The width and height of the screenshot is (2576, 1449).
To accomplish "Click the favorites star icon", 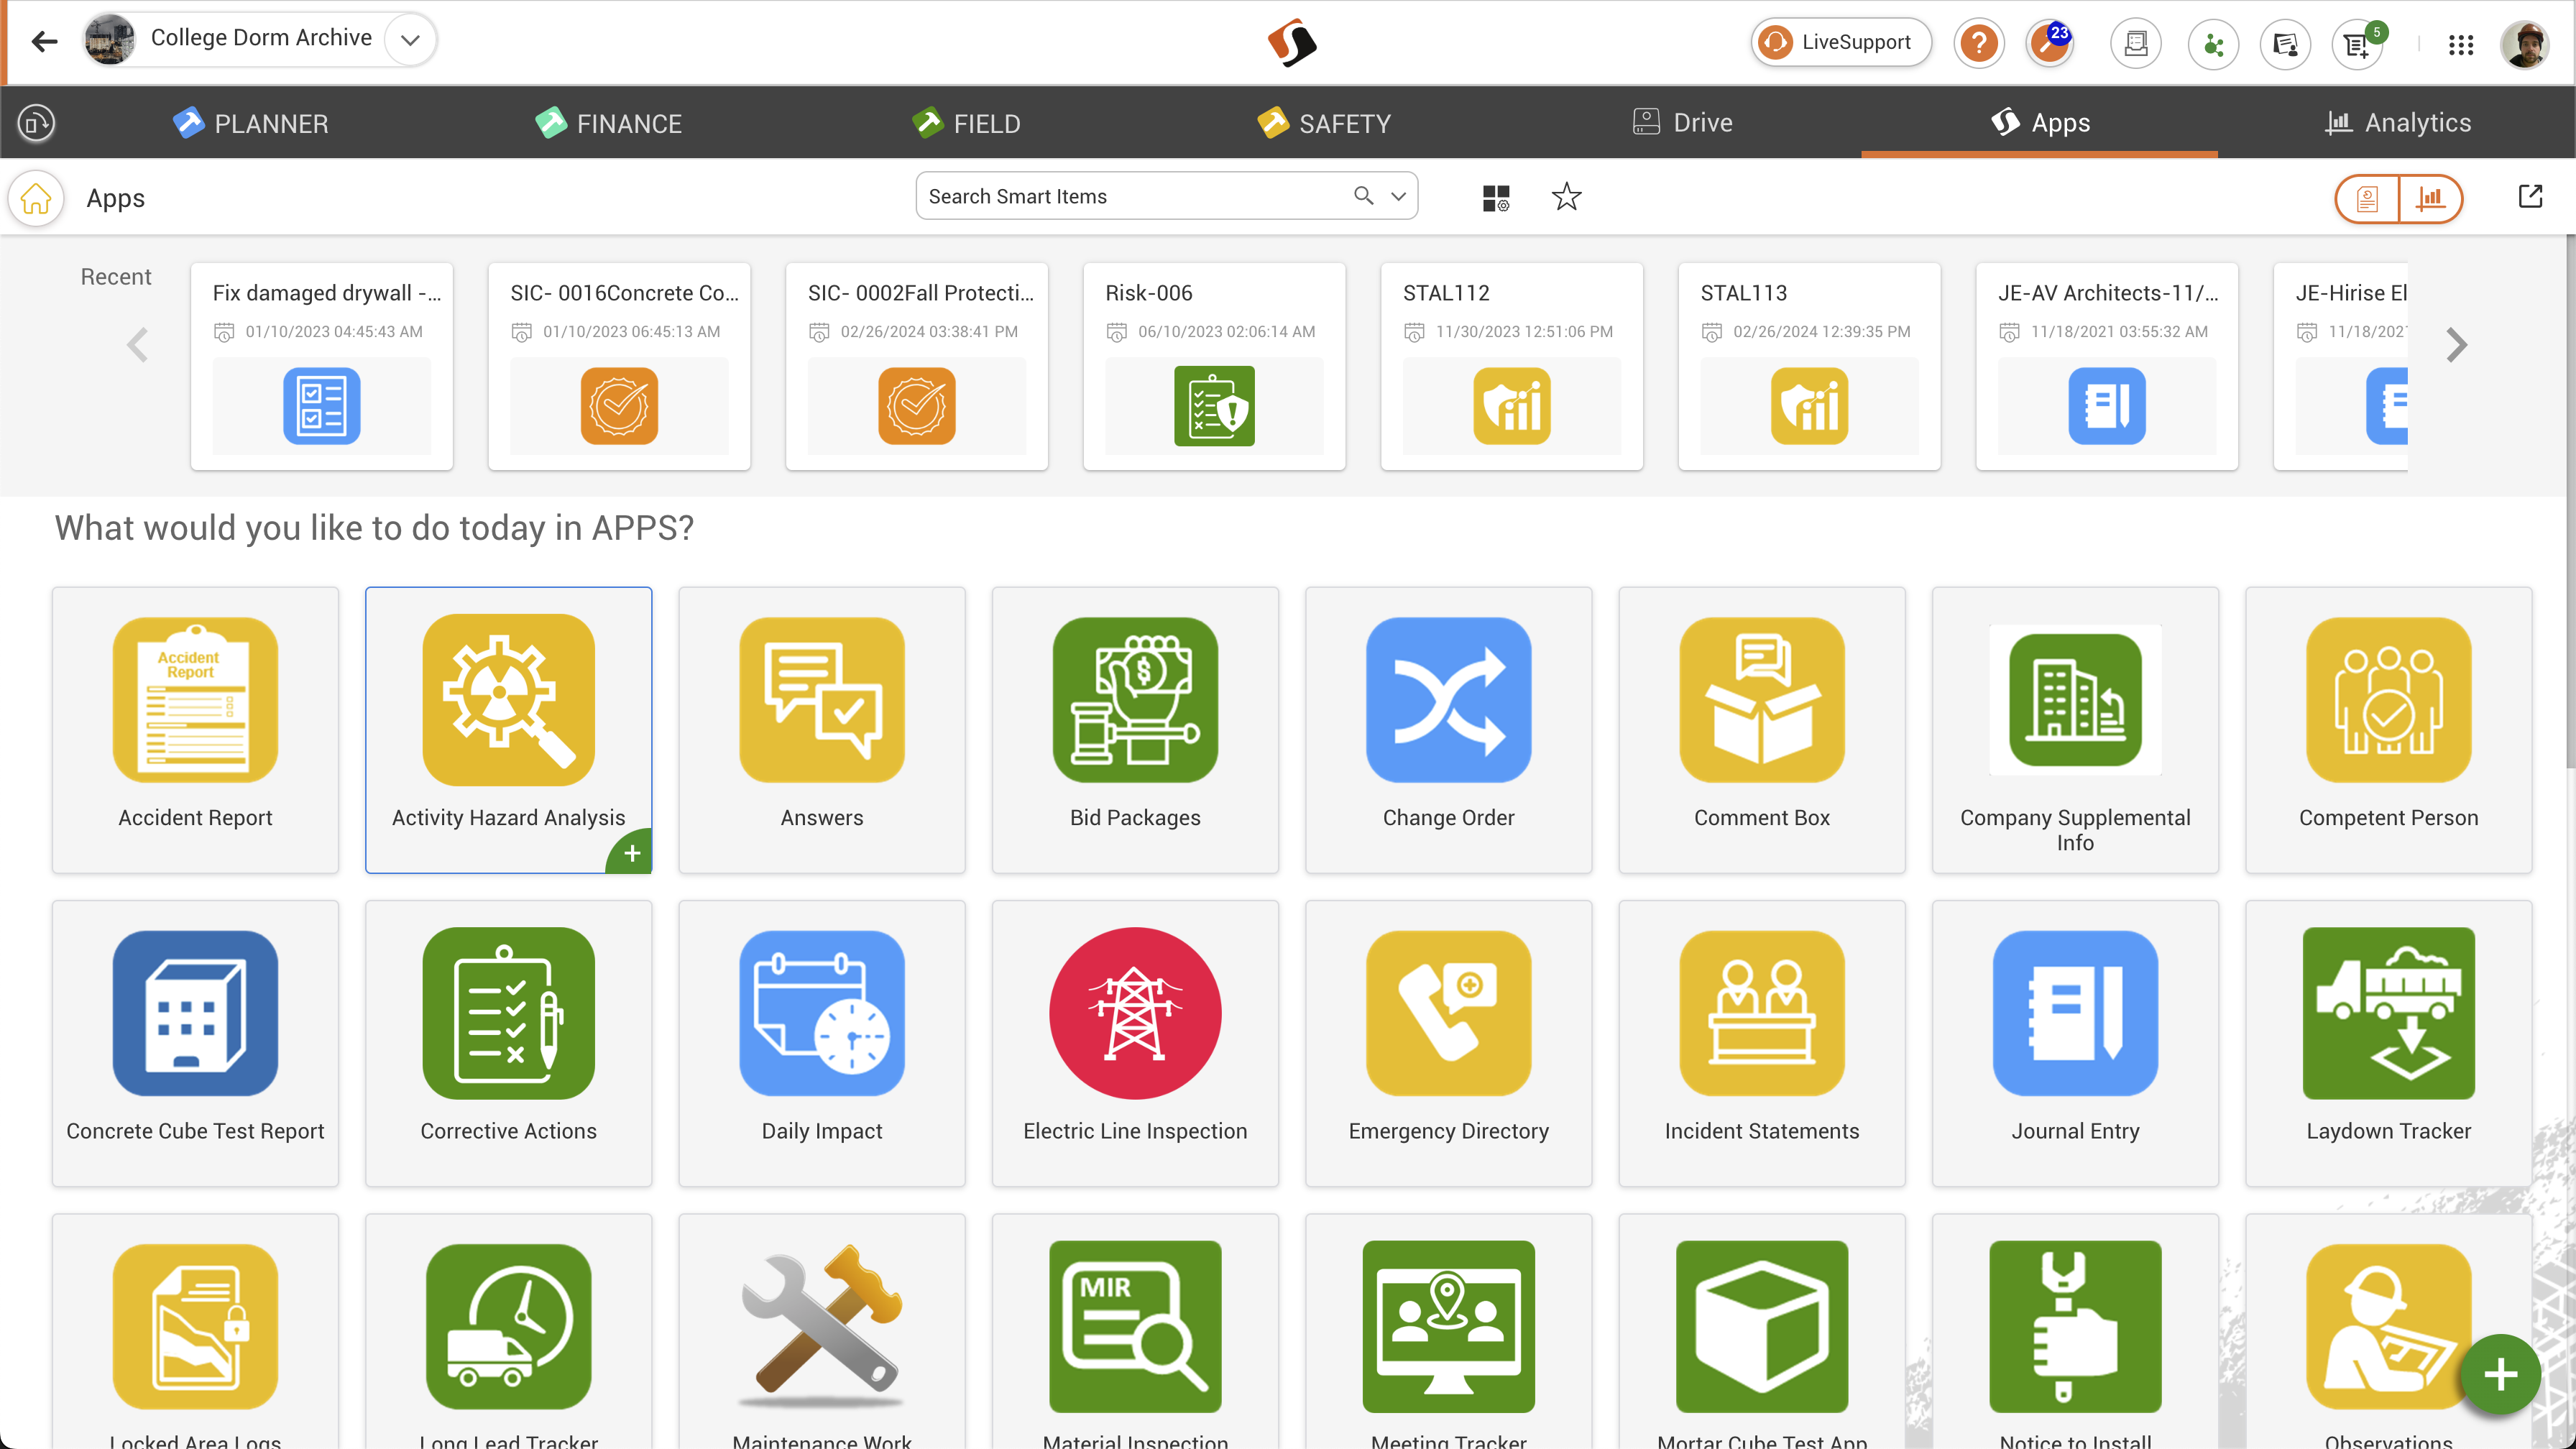I will click(1566, 197).
